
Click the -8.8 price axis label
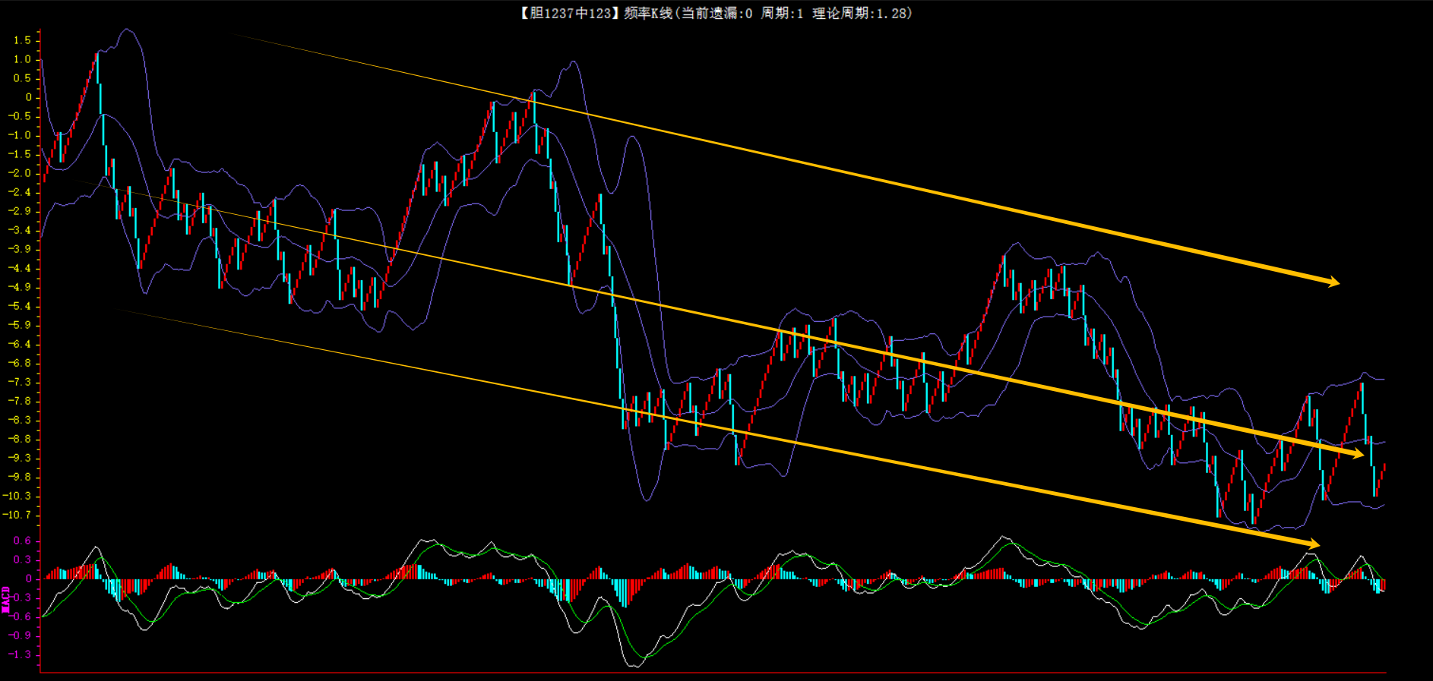[x=20, y=439]
